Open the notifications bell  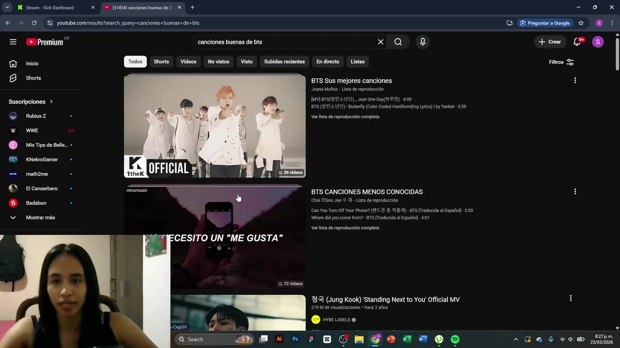tap(577, 42)
